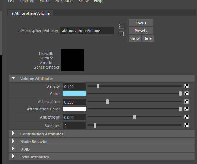Click the black shader preview swatch
Image resolution: width=197 pixels, height=164 pixels.
point(72,60)
